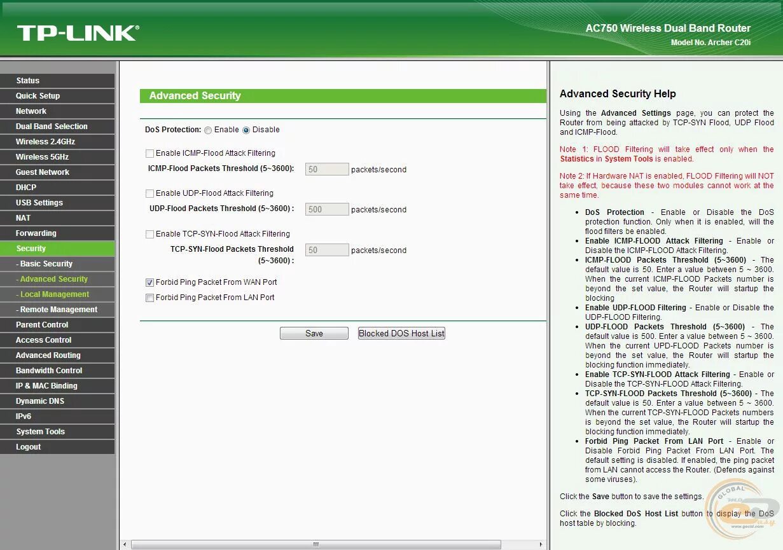Go to Quick Setup
783x550 pixels.
click(57, 96)
